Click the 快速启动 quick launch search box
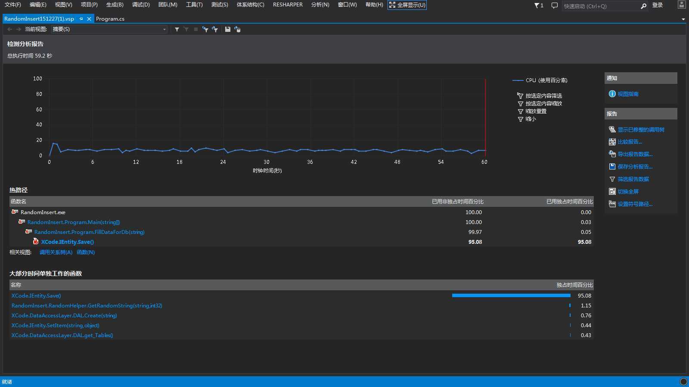 pyautogui.click(x=601, y=6)
